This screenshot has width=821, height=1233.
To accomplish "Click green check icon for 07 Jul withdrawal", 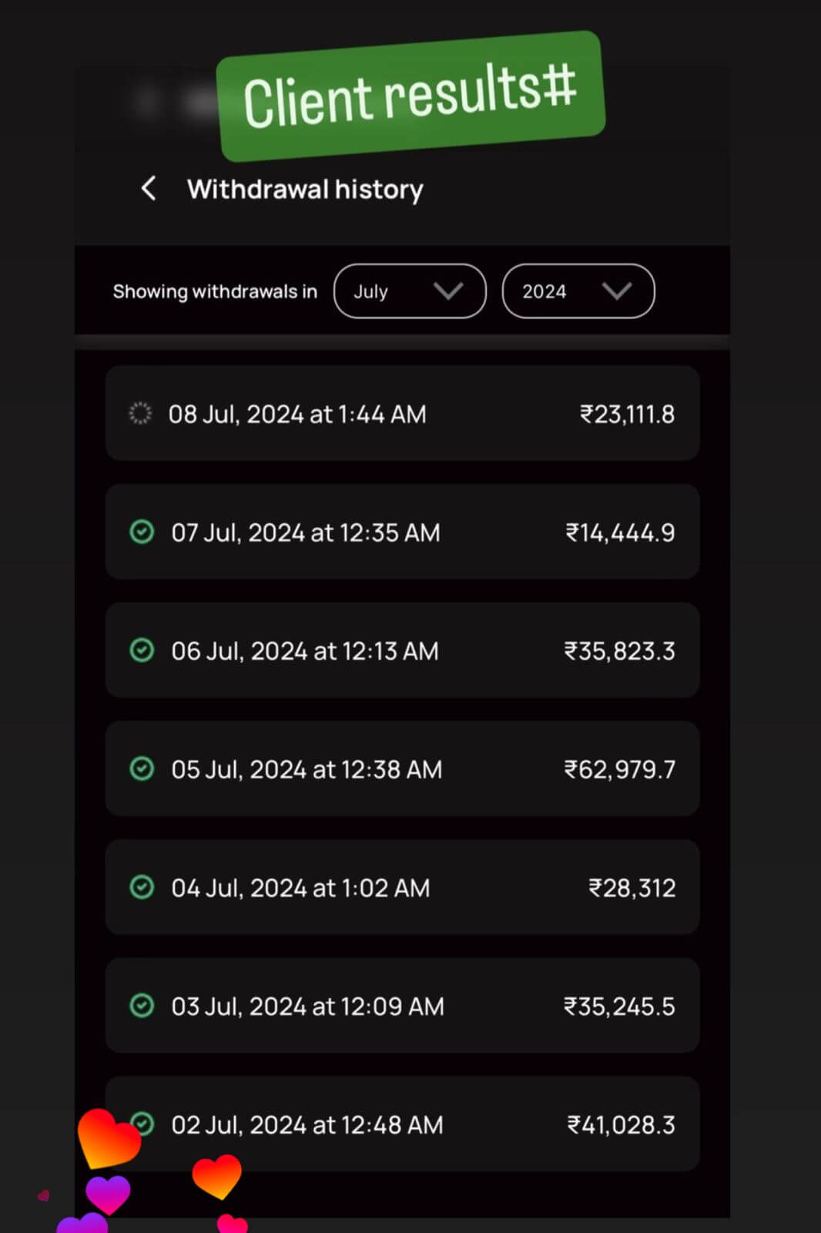I will [x=142, y=532].
